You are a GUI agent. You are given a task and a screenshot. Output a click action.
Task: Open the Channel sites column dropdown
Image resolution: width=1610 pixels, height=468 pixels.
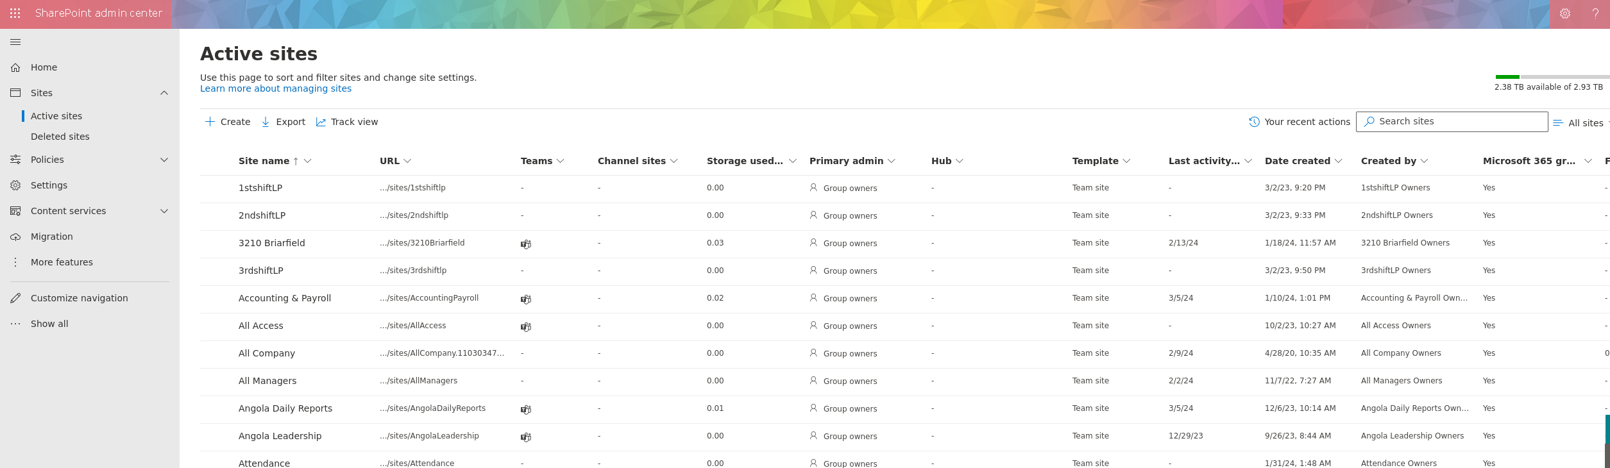point(674,161)
